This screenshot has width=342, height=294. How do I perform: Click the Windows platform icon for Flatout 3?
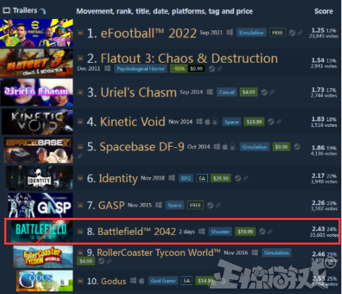click(107, 68)
